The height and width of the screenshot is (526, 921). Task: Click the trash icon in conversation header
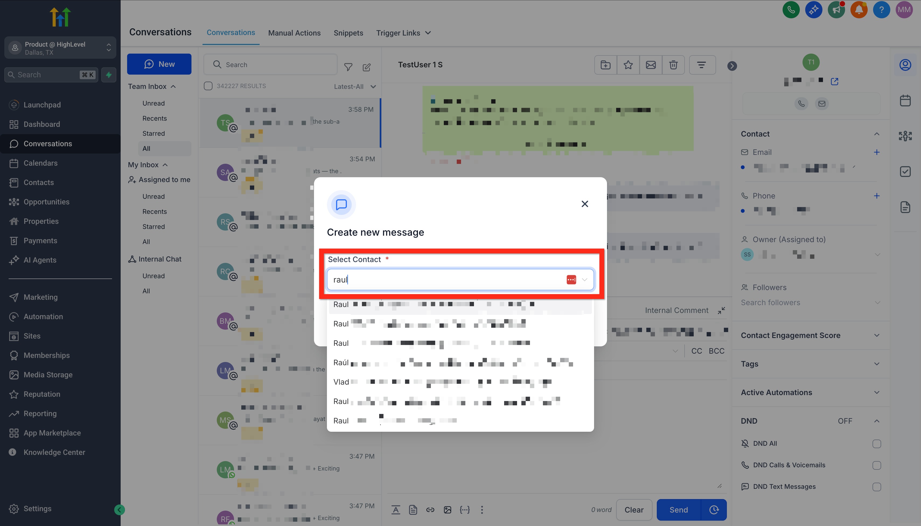click(673, 65)
